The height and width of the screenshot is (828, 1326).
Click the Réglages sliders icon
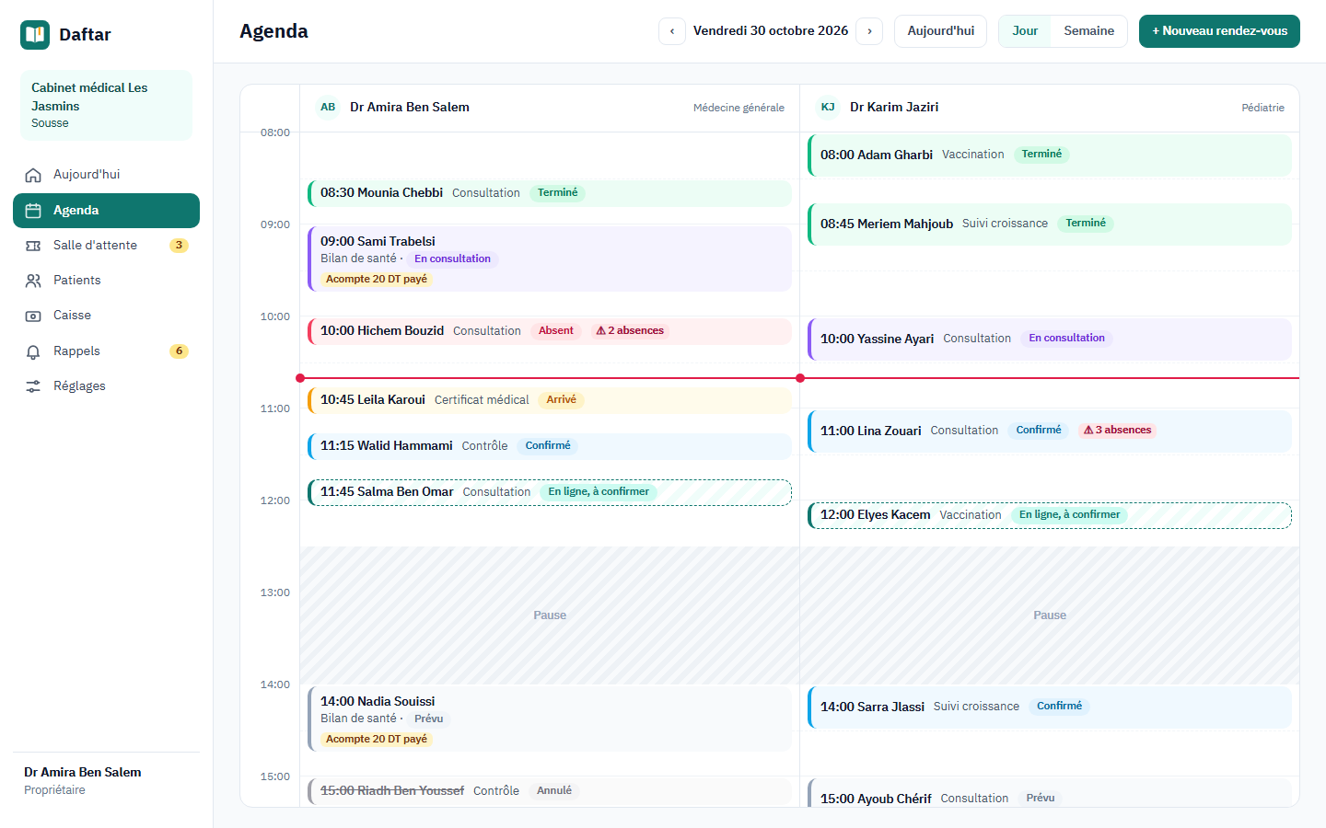click(x=33, y=386)
